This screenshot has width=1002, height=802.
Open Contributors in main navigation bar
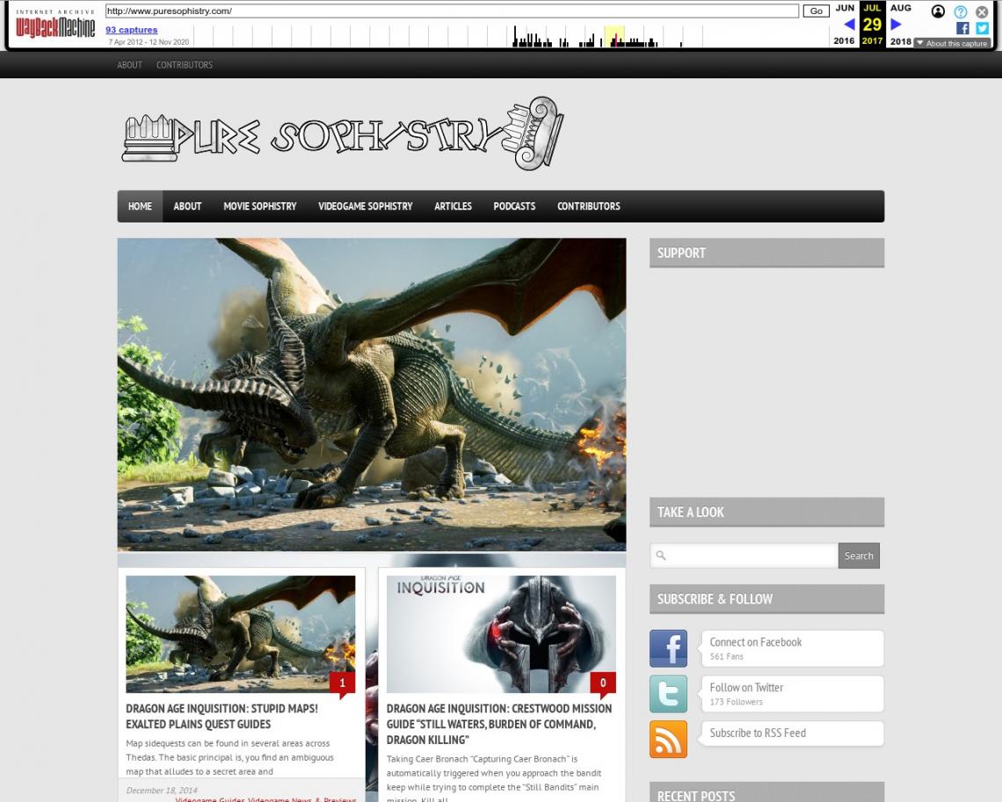pyautogui.click(x=589, y=206)
